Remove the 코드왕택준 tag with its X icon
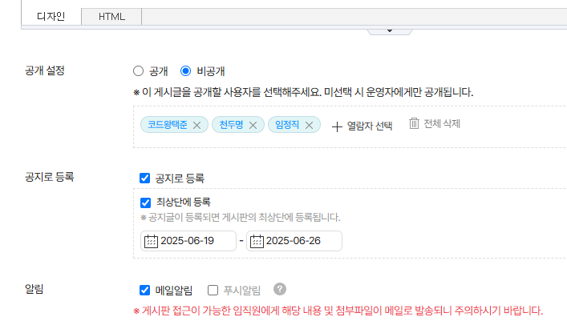Screen dimensions: 567x333 (196, 125)
